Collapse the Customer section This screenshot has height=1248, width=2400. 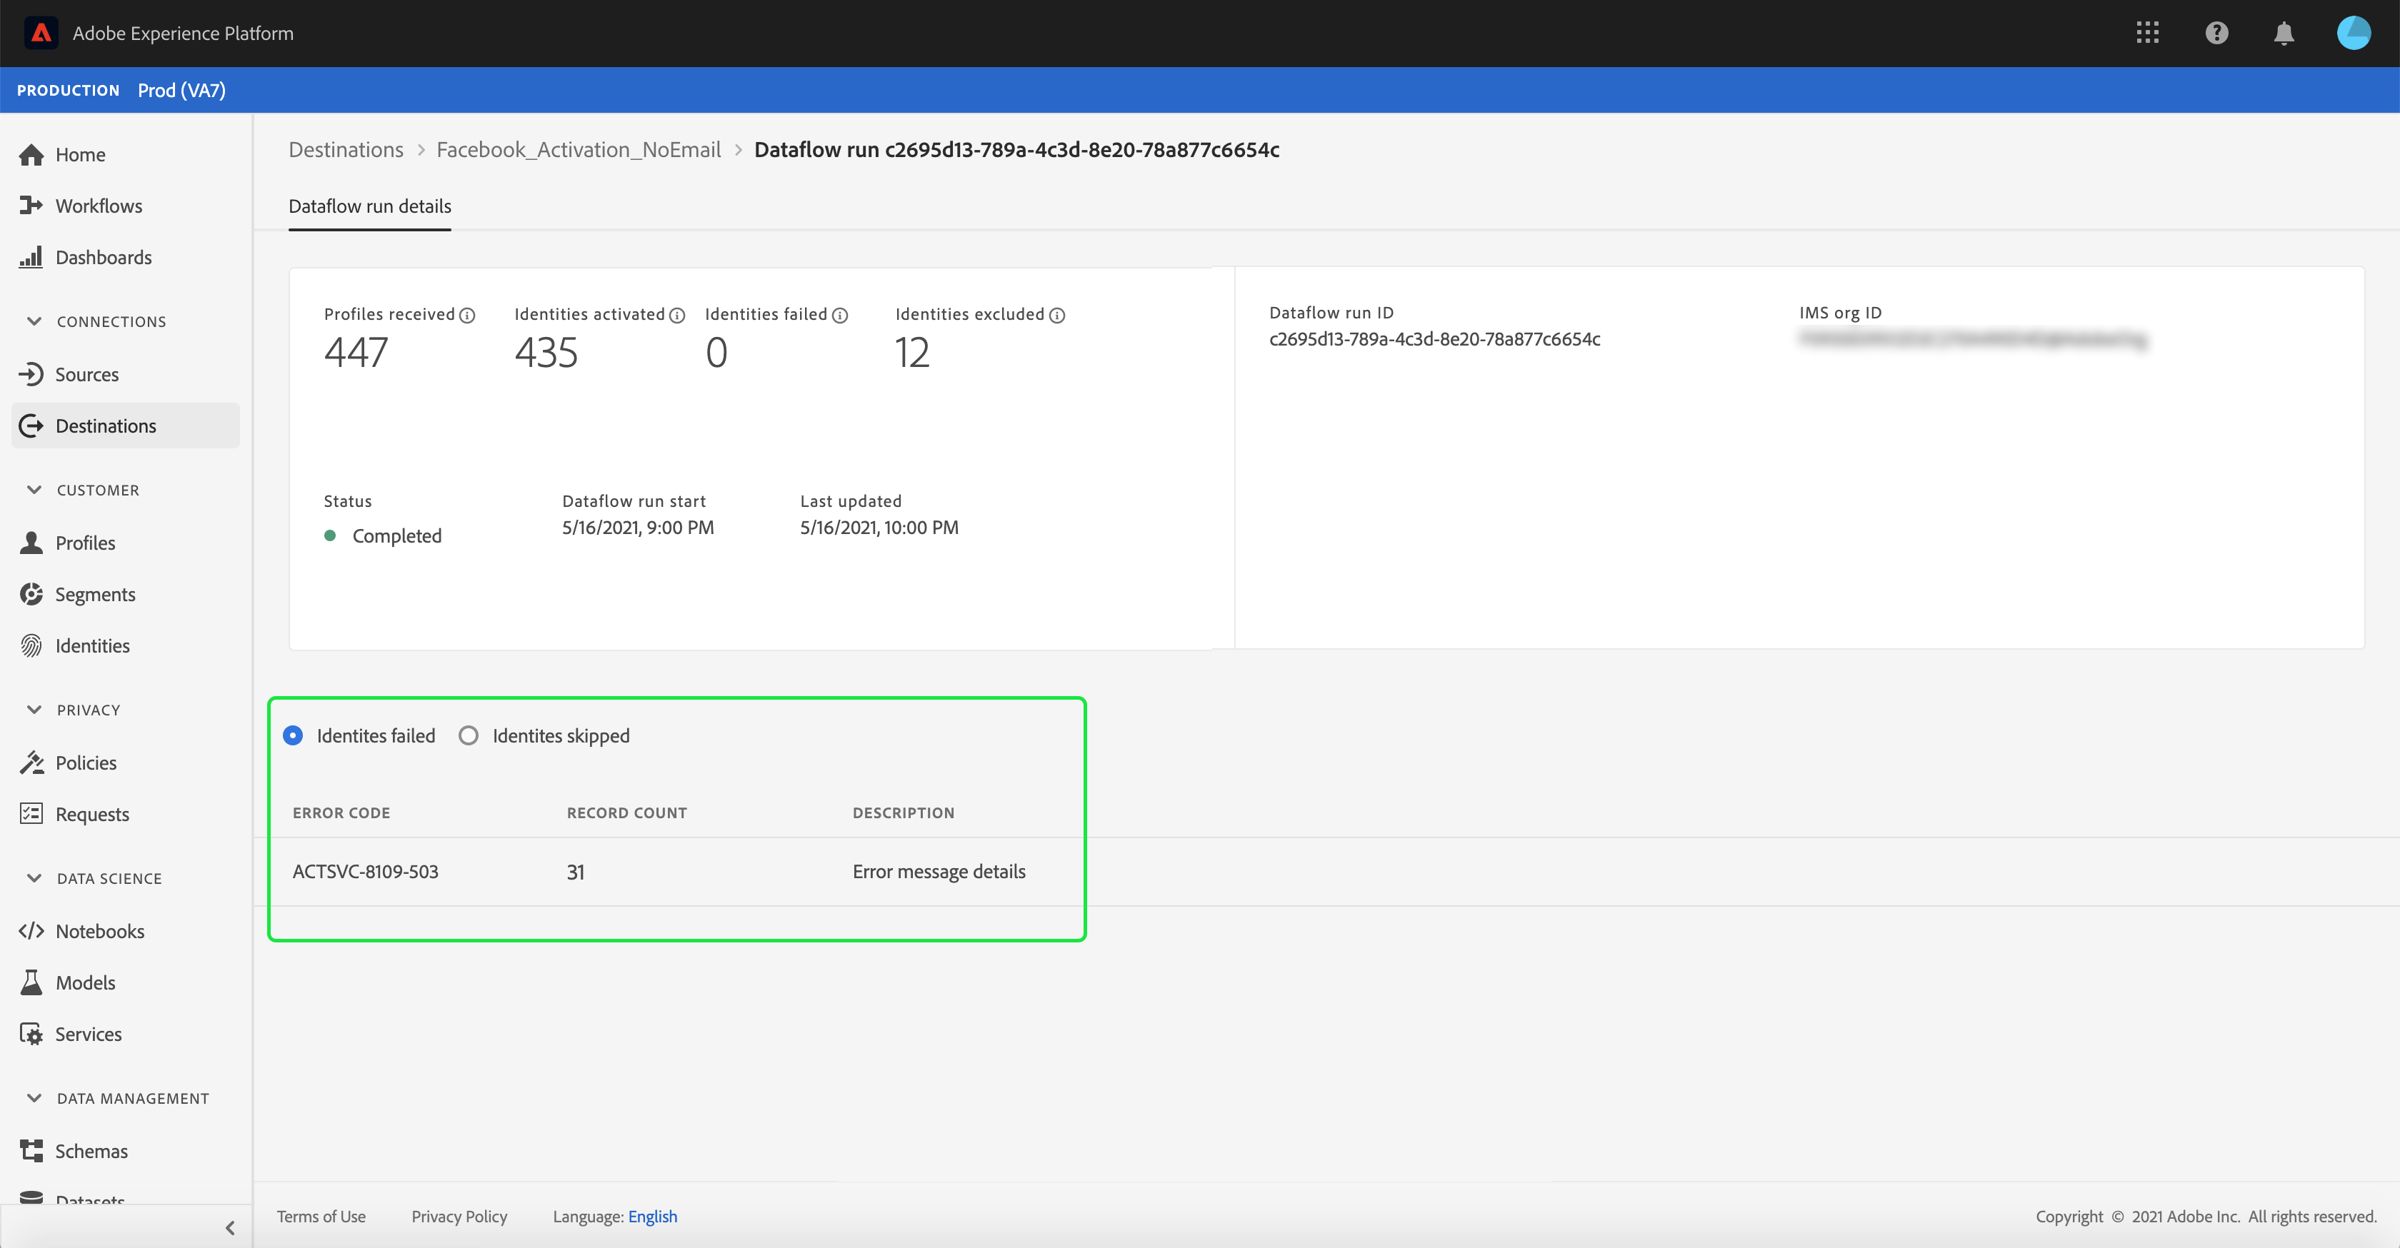pos(34,490)
